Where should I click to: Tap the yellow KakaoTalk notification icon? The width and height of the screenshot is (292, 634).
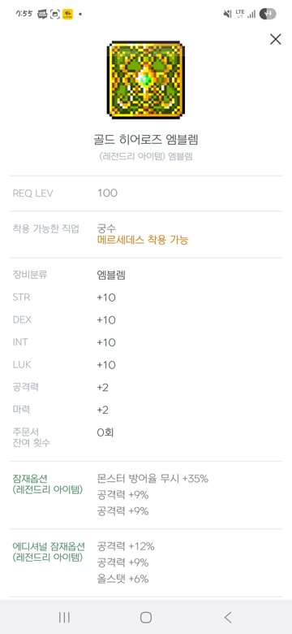point(68,14)
